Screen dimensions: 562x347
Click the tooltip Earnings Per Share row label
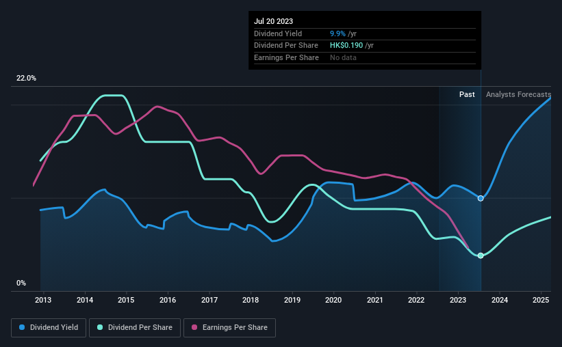point(286,57)
